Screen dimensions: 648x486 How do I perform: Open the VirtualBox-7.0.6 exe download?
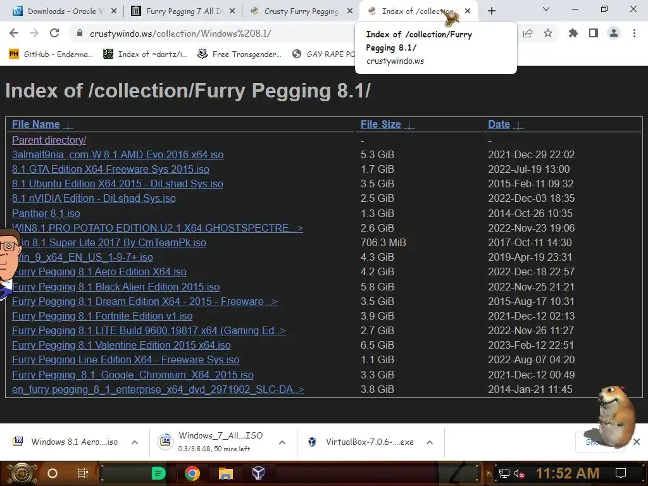point(360,442)
